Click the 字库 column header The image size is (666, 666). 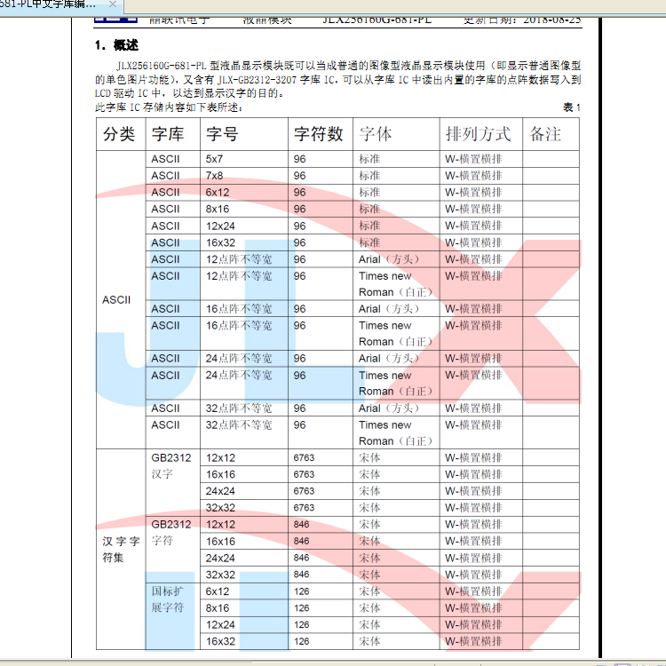click(x=168, y=134)
